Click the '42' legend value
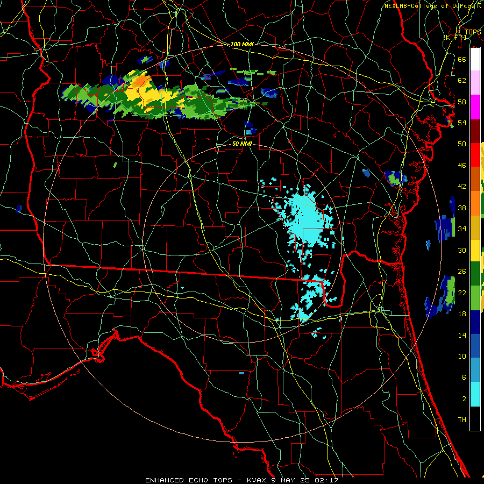This screenshot has height=484, width=484. click(462, 187)
